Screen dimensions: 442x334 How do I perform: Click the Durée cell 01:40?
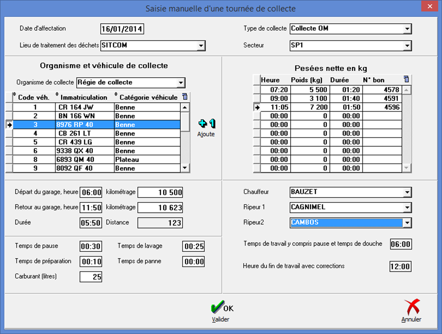click(346, 98)
